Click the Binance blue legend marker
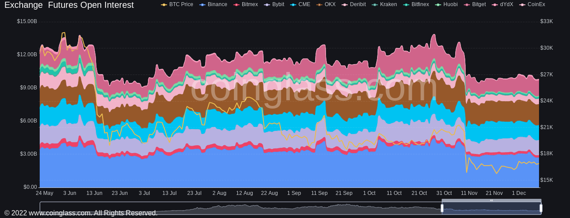570x218 pixels. tap(203, 5)
